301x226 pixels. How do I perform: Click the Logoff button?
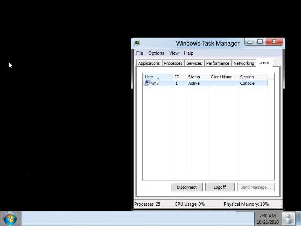click(220, 187)
